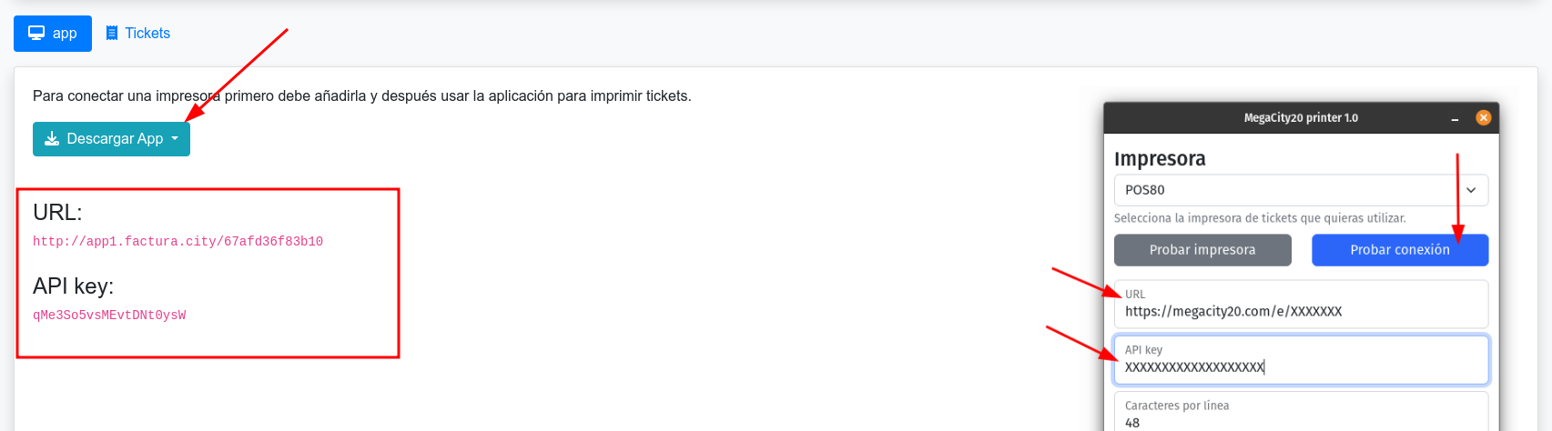Minimize the MegaCity20 printer window
The image size is (1552, 431).
coord(1455,118)
